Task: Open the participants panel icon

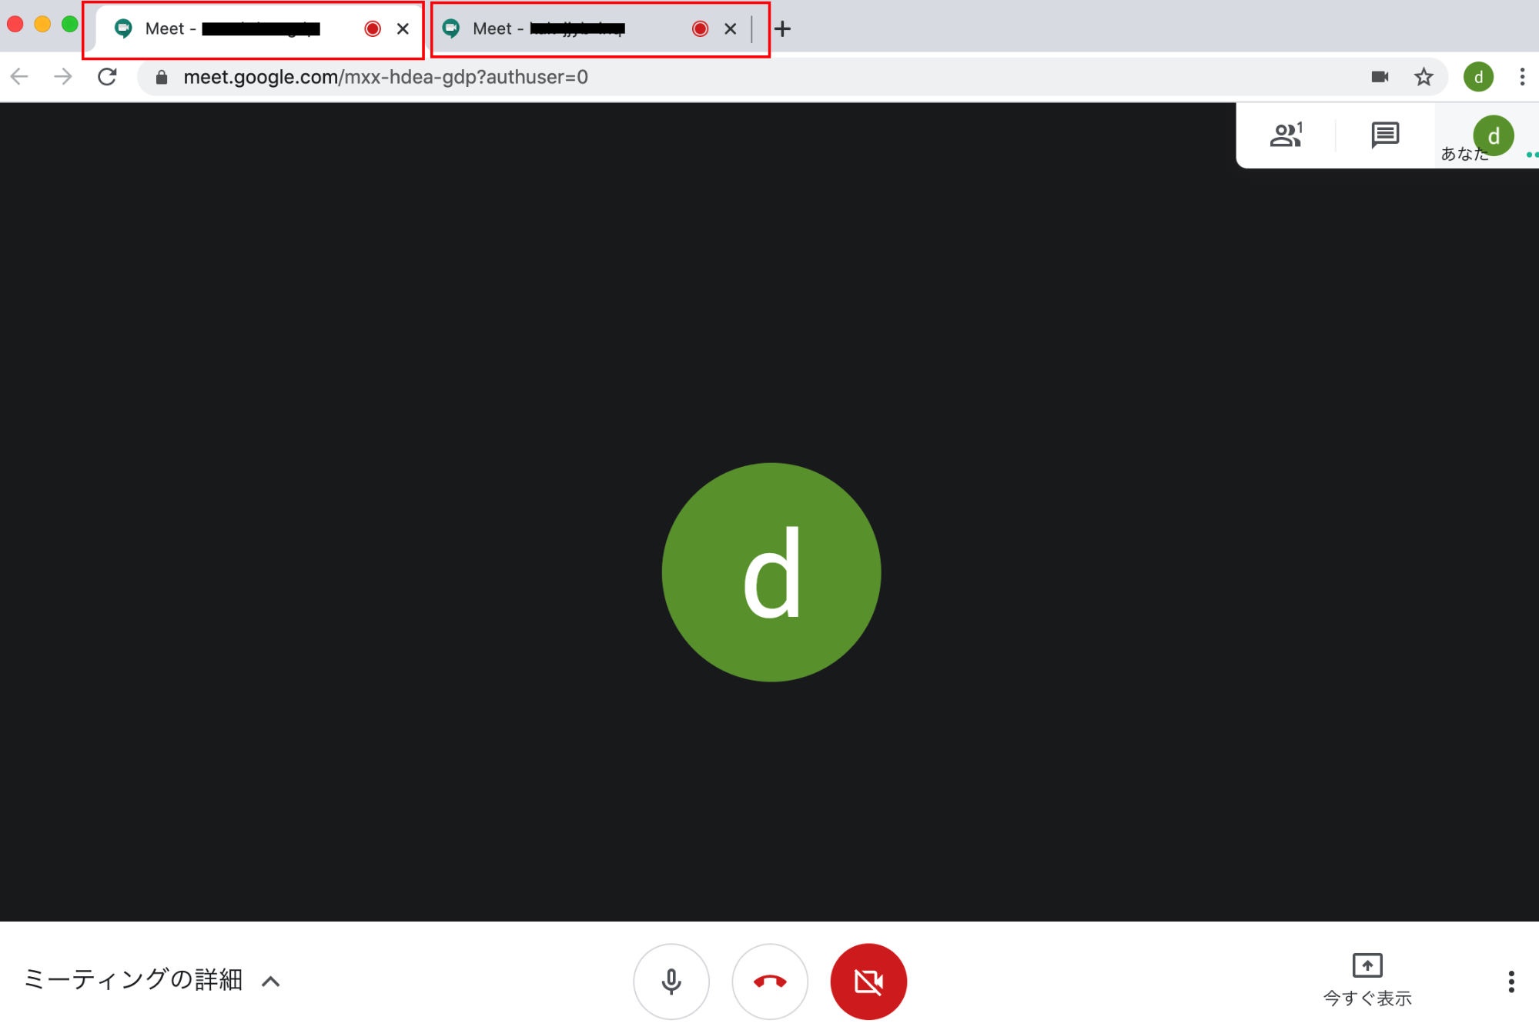Action: pos(1286,135)
